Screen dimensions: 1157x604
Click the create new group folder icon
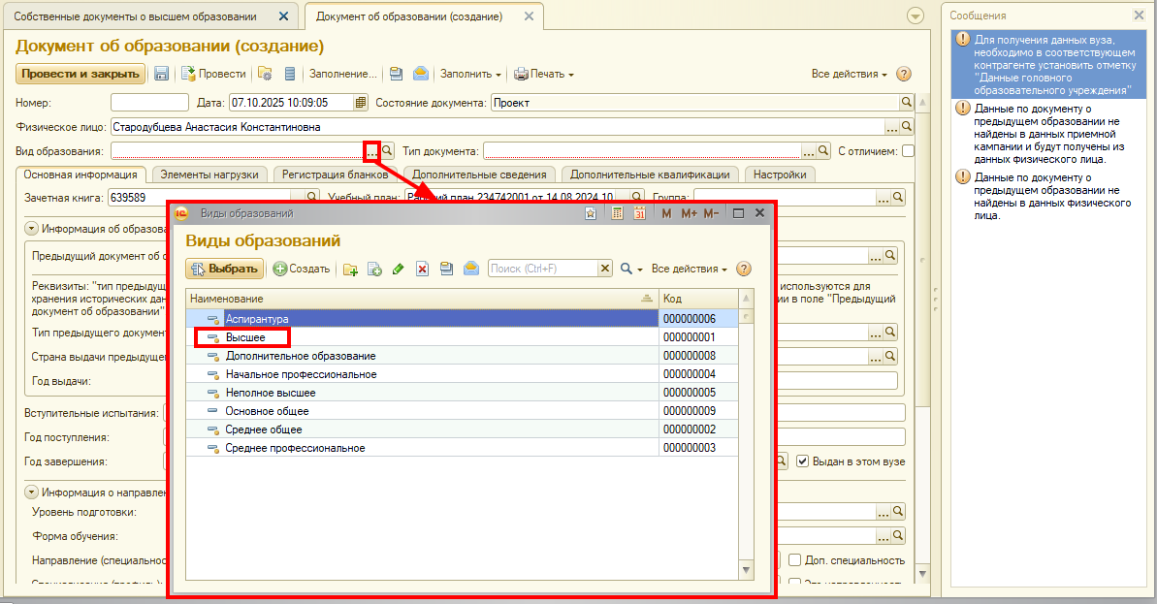pyautogui.click(x=350, y=270)
